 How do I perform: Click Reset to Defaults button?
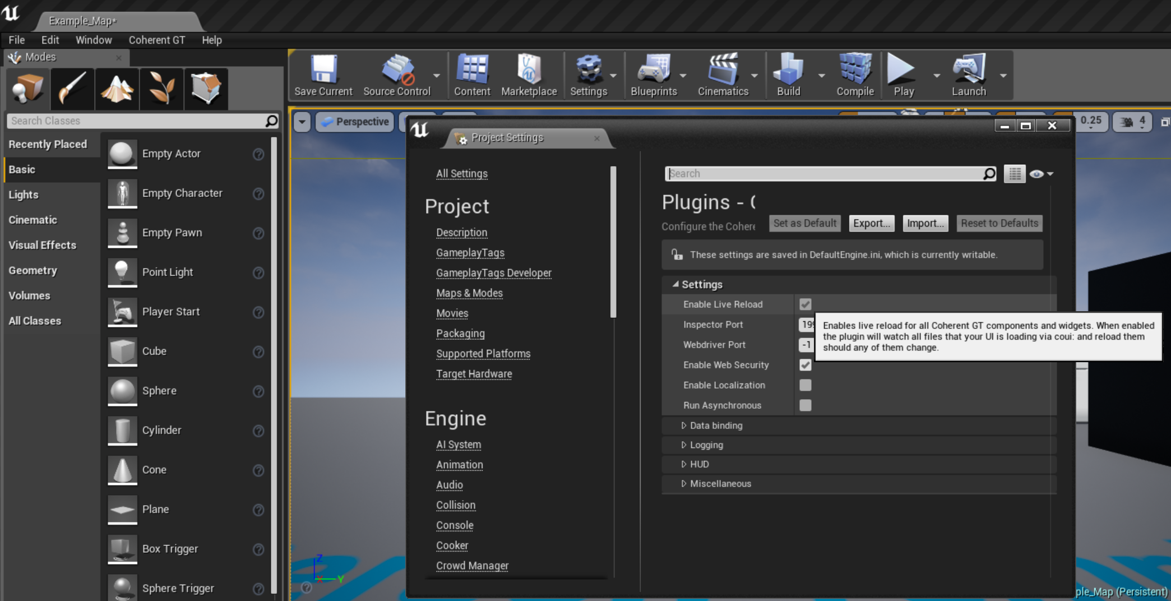999,223
